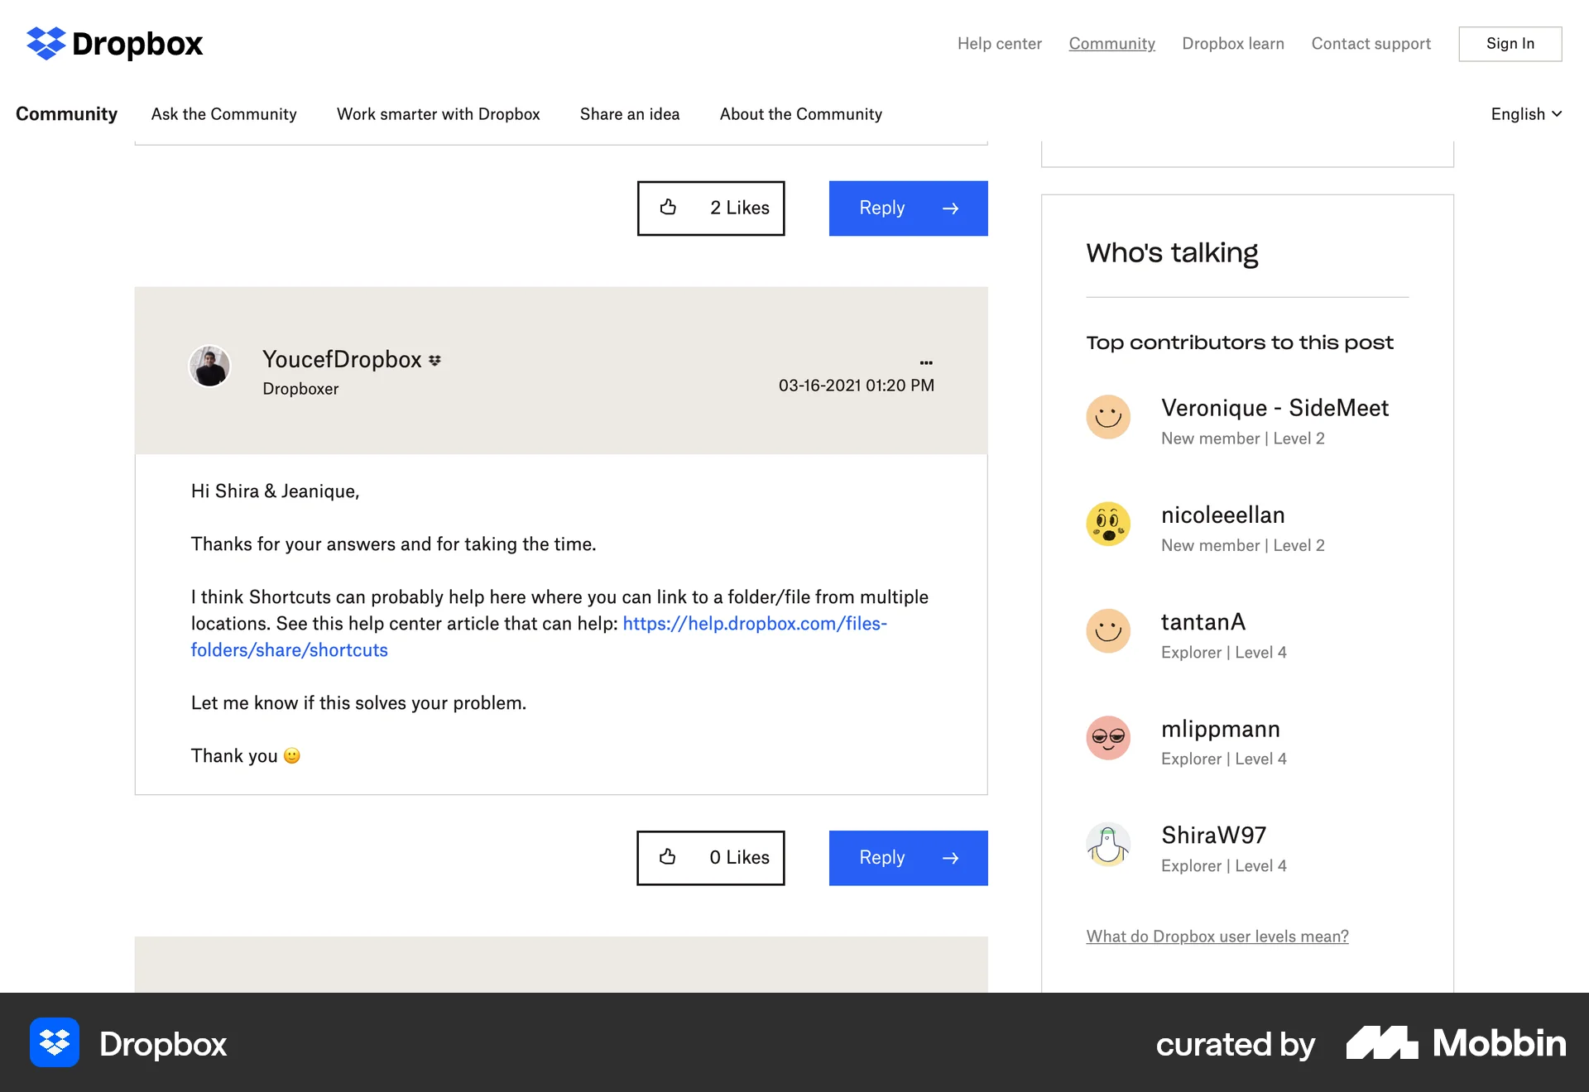
Task: Click What do Dropbox user levels mean link
Action: coord(1217,936)
